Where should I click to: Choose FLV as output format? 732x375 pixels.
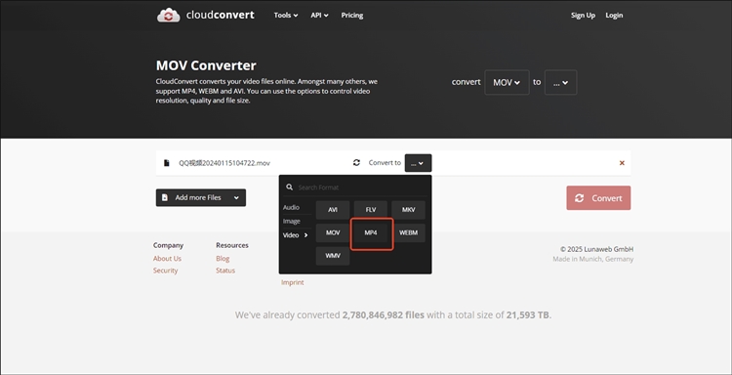point(371,210)
